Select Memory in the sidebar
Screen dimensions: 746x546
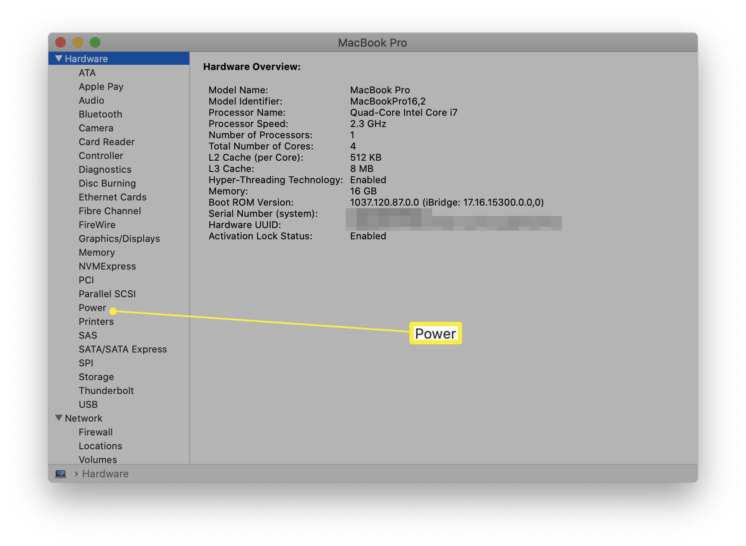tap(97, 252)
